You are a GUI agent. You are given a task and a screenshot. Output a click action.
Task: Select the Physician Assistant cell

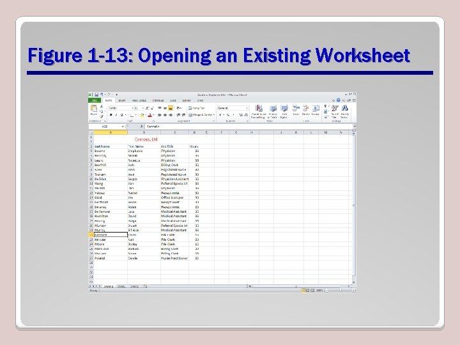(x=175, y=179)
